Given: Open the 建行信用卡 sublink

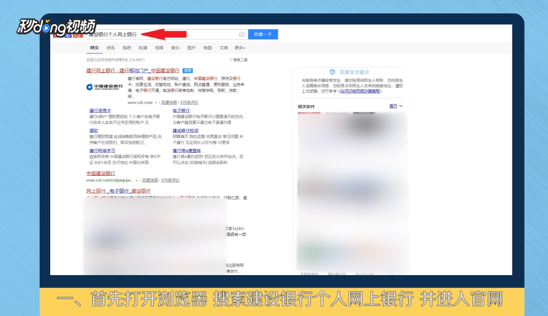Looking at the screenshot, I should click(x=100, y=110).
